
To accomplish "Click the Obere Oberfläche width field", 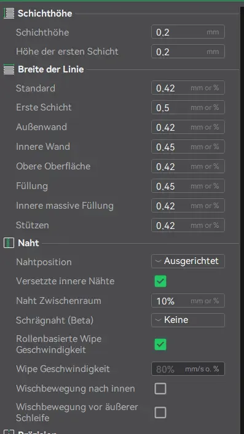I will coord(188,166).
